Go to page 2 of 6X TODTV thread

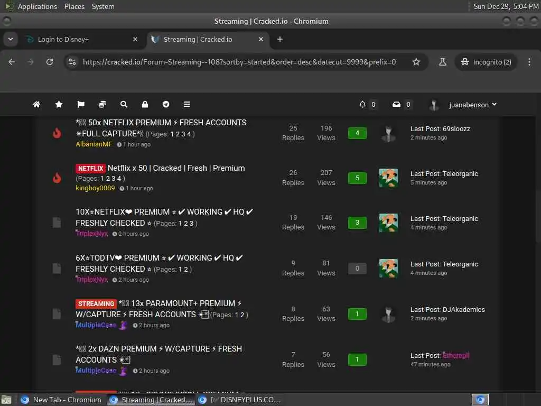pos(186,269)
